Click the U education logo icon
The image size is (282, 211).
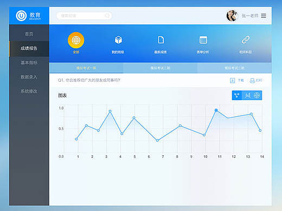pyautogui.click(x=21, y=16)
